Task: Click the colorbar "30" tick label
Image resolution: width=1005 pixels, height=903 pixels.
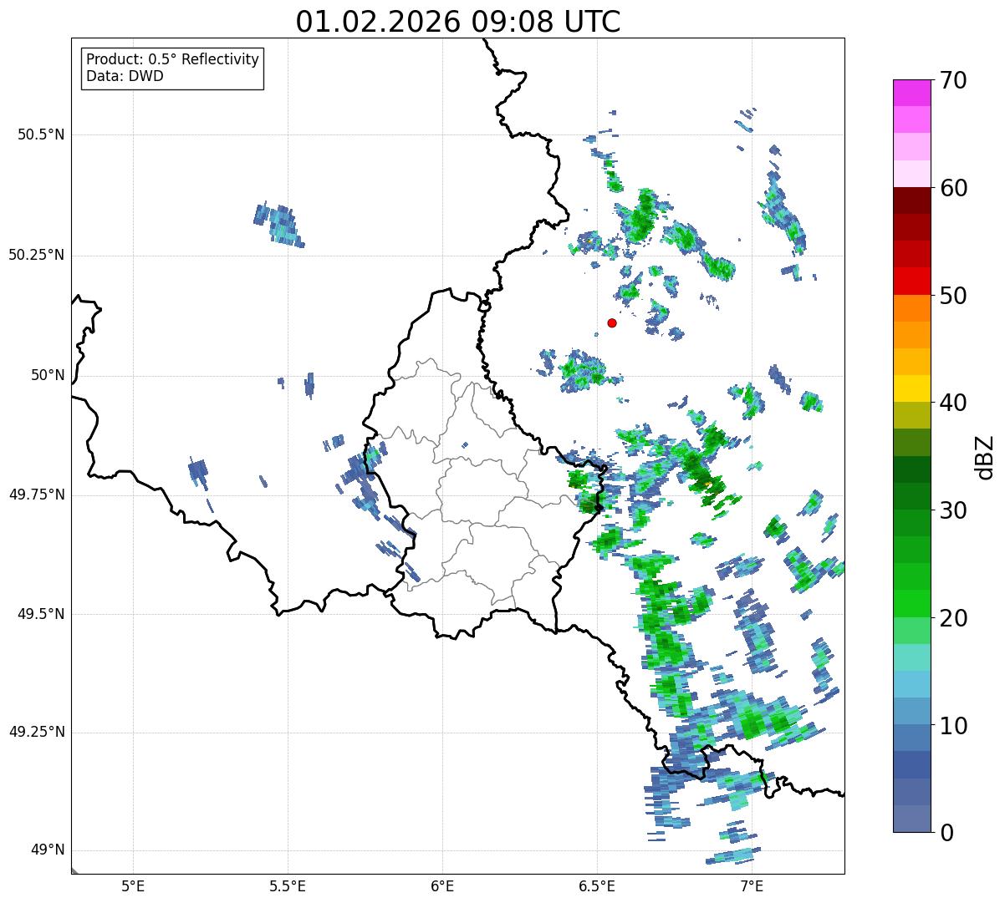Action: click(954, 510)
